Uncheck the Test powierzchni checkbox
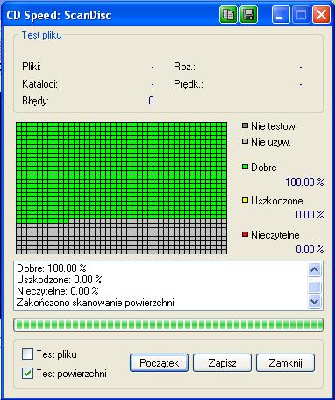Screen dimensions: 335x400 pyautogui.click(x=27, y=374)
